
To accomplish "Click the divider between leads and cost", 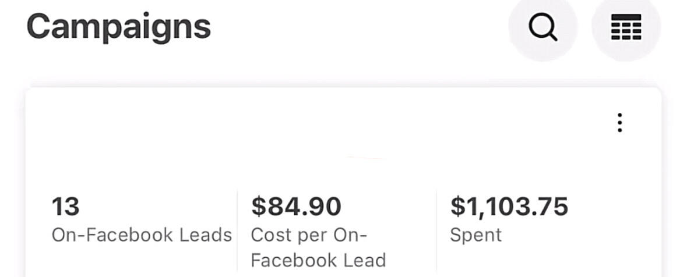I will pyautogui.click(x=237, y=232).
